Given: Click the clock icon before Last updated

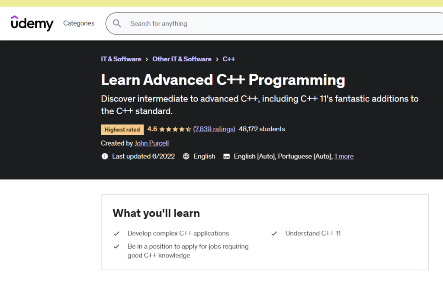Looking at the screenshot, I should 105,156.
